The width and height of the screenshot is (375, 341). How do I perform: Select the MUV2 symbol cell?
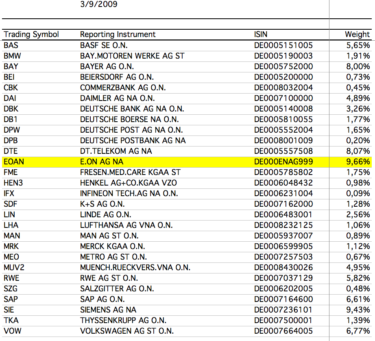14,267
